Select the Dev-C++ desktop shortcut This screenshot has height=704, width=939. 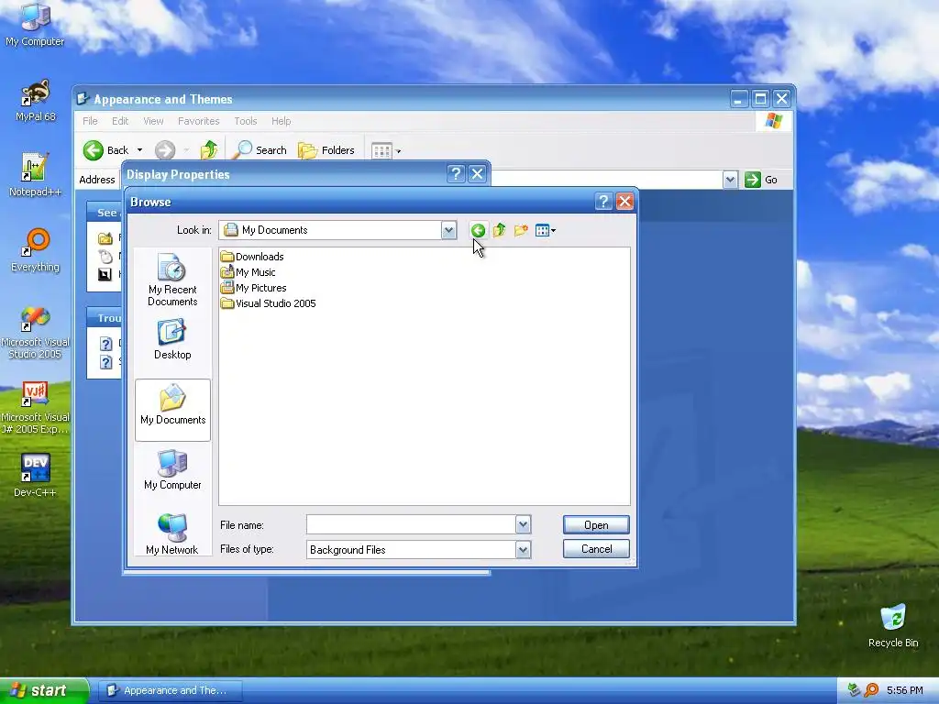click(x=36, y=477)
